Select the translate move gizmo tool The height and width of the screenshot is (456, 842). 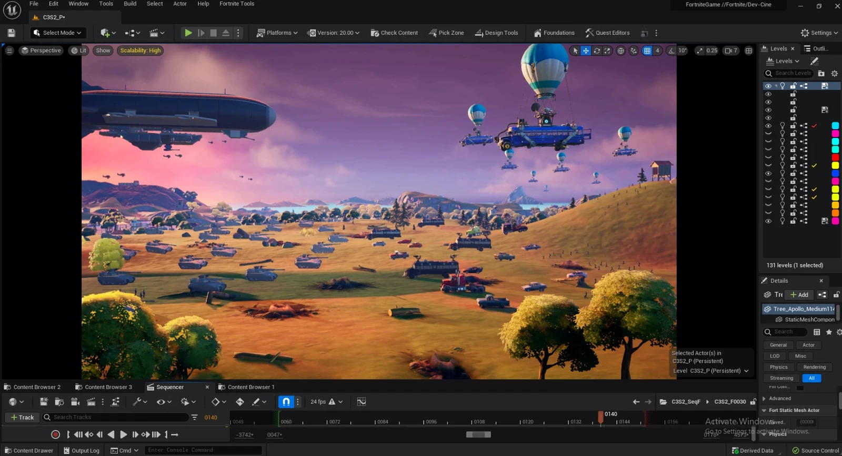pyautogui.click(x=586, y=51)
